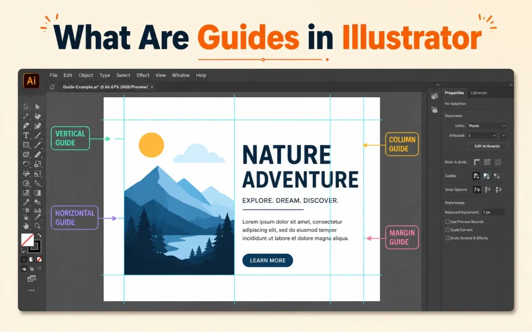Select the Paintbrush tool
The image size is (532, 332).
[x=37, y=145]
